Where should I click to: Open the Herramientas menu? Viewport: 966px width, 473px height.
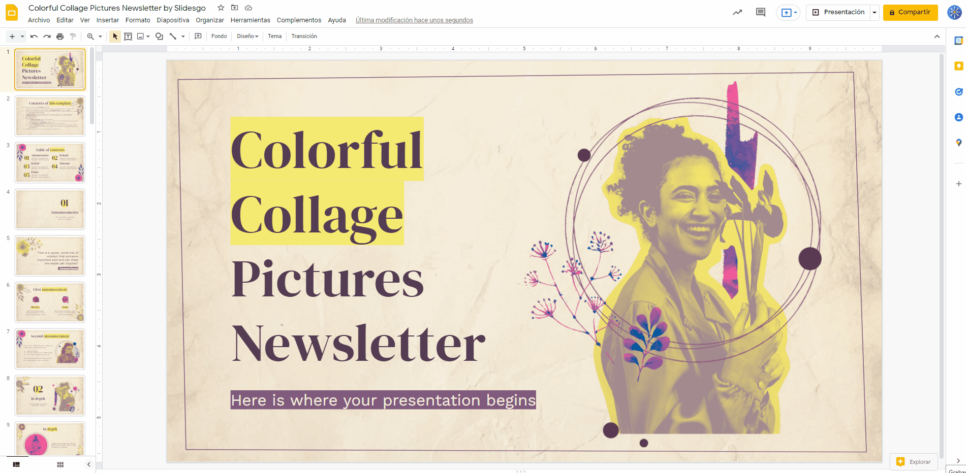(x=251, y=20)
